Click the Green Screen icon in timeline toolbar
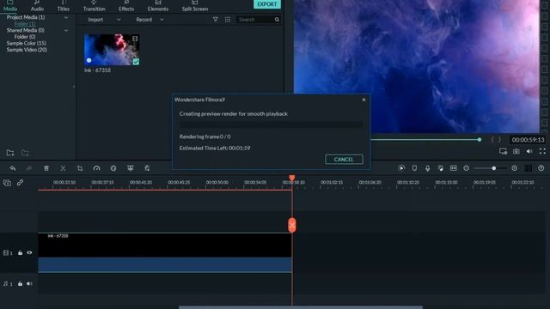Viewport: 550px width, 309px height. tap(130, 168)
